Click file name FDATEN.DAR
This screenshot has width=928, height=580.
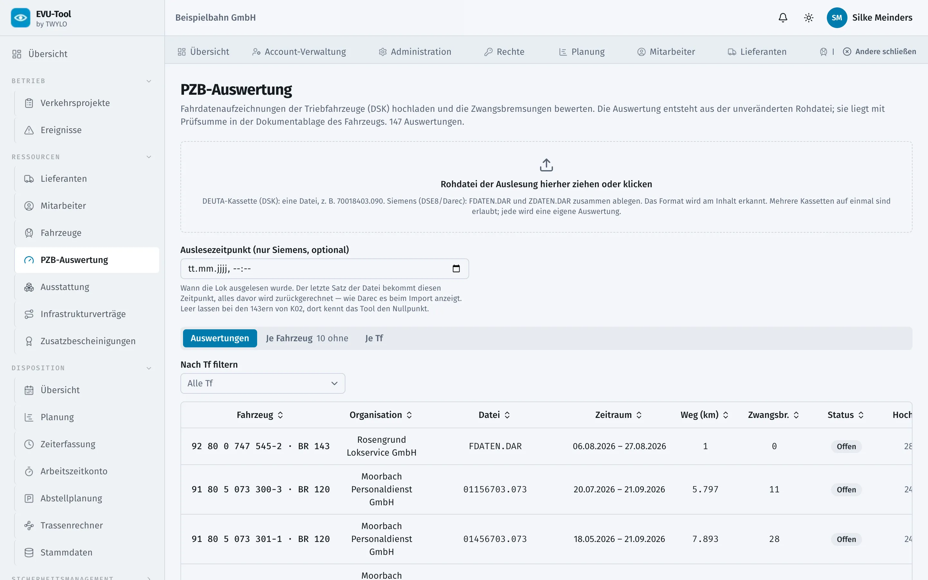pyautogui.click(x=495, y=446)
